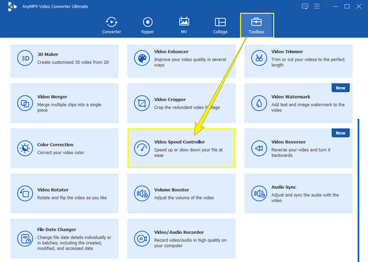The image size is (368, 262).
Task: Open the 3D Maker tool icon
Action: [x=25, y=58]
